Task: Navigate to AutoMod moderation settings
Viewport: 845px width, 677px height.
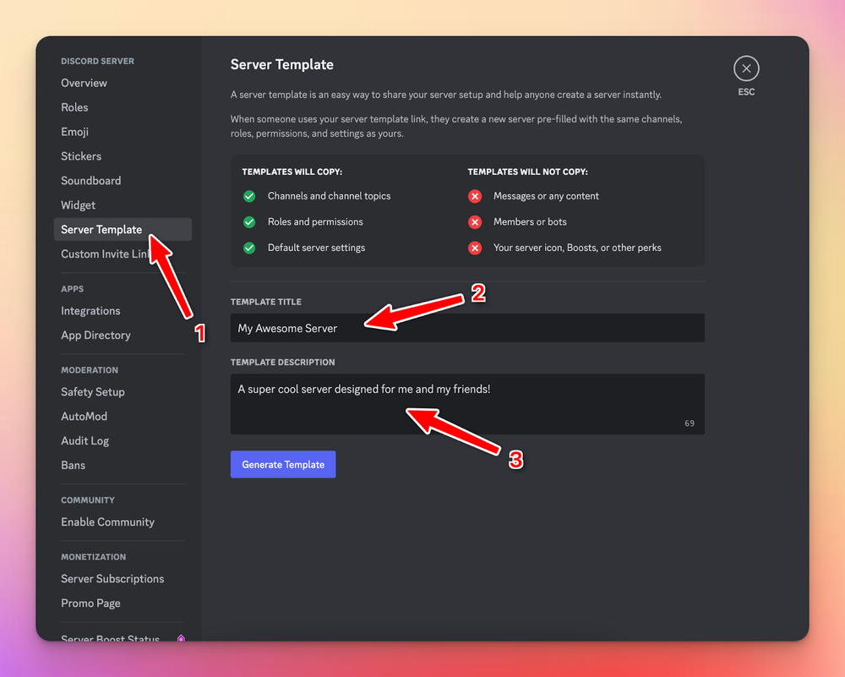Action: click(x=84, y=417)
